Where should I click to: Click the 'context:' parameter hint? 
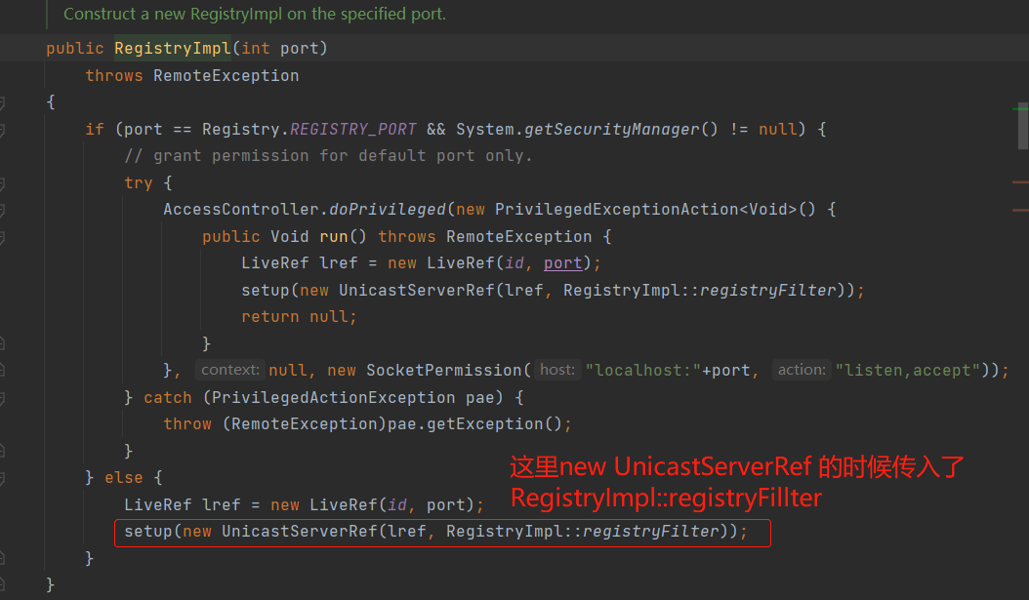[230, 370]
